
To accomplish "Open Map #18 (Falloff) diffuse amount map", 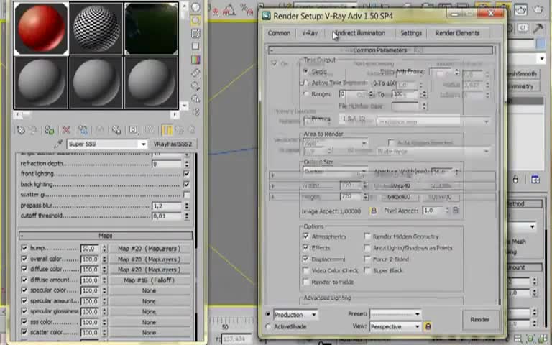I will 149,280.
